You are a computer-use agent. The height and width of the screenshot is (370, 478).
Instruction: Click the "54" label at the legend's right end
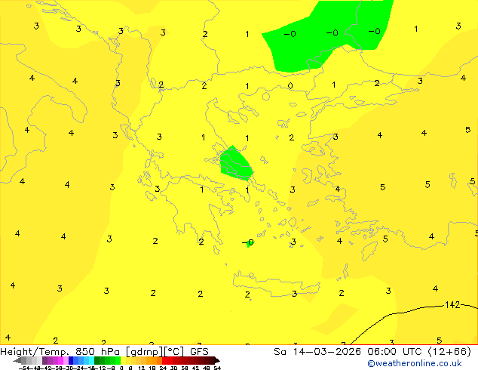[217, 368]
